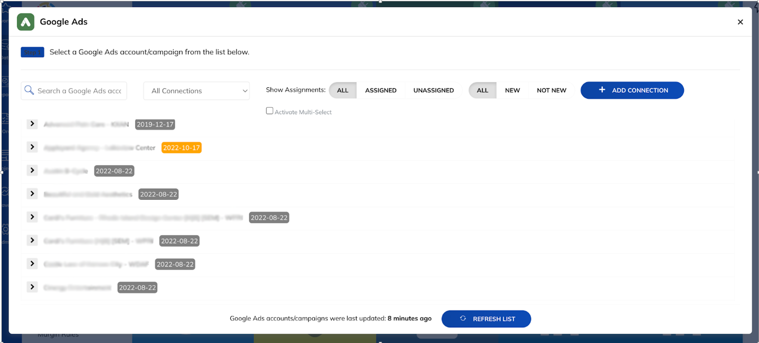Filter by UNASSIGNED accounts
This screenshot has height=343, width=759.
tap(433, 90)
